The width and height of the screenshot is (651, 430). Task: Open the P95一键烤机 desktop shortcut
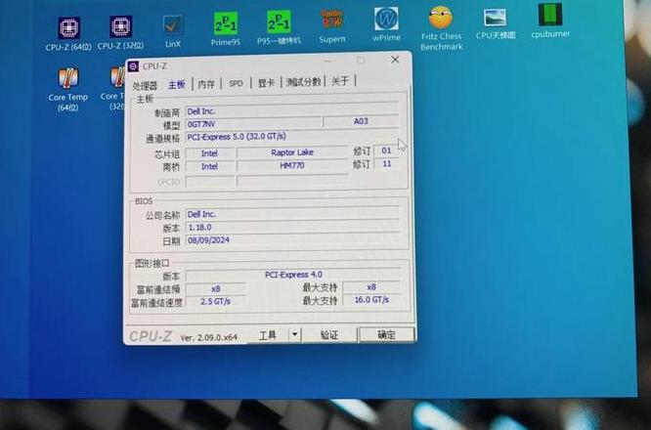(279, 27)
